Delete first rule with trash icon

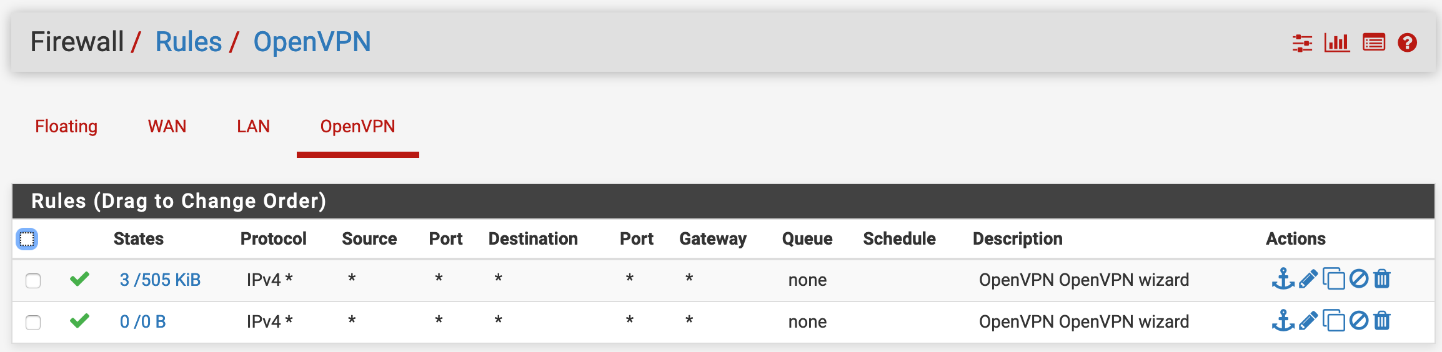[x=1382, y=279]
